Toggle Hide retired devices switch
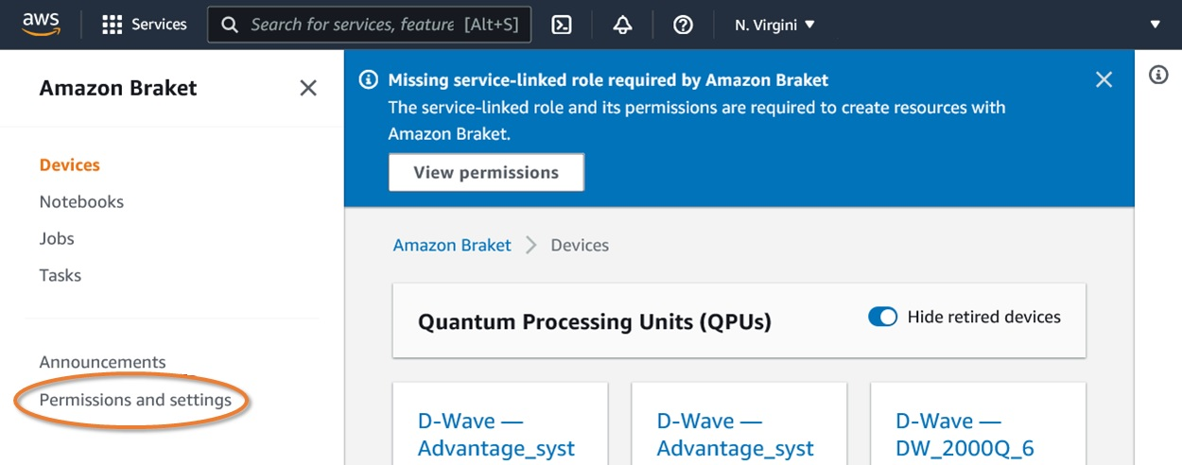 [x=882, y=318]
